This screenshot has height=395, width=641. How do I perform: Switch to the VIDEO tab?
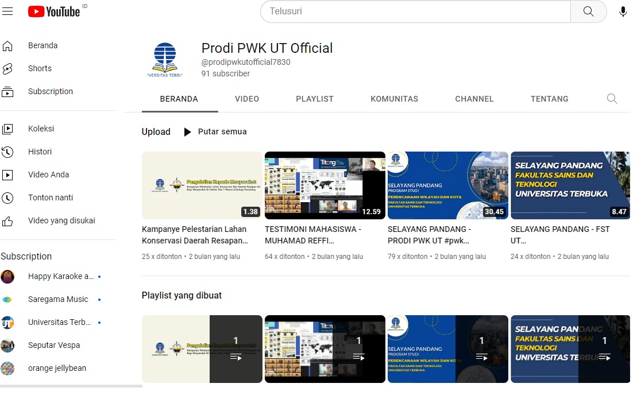247,99
